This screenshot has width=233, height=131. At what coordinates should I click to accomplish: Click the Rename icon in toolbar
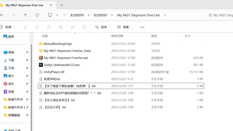tap(61, 27)
